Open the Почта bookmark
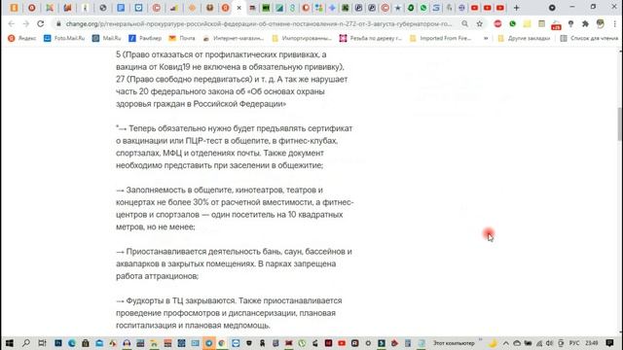 point(182,38)
